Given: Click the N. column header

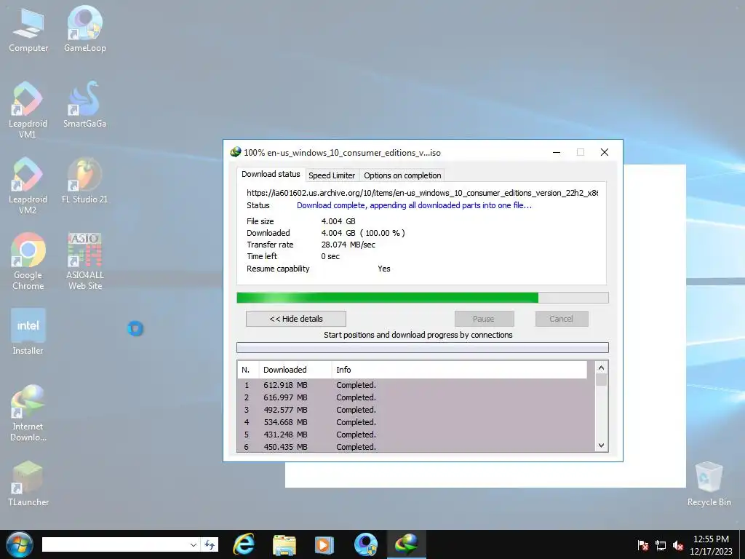Looking at the screenshot, I should pos(247,370).
